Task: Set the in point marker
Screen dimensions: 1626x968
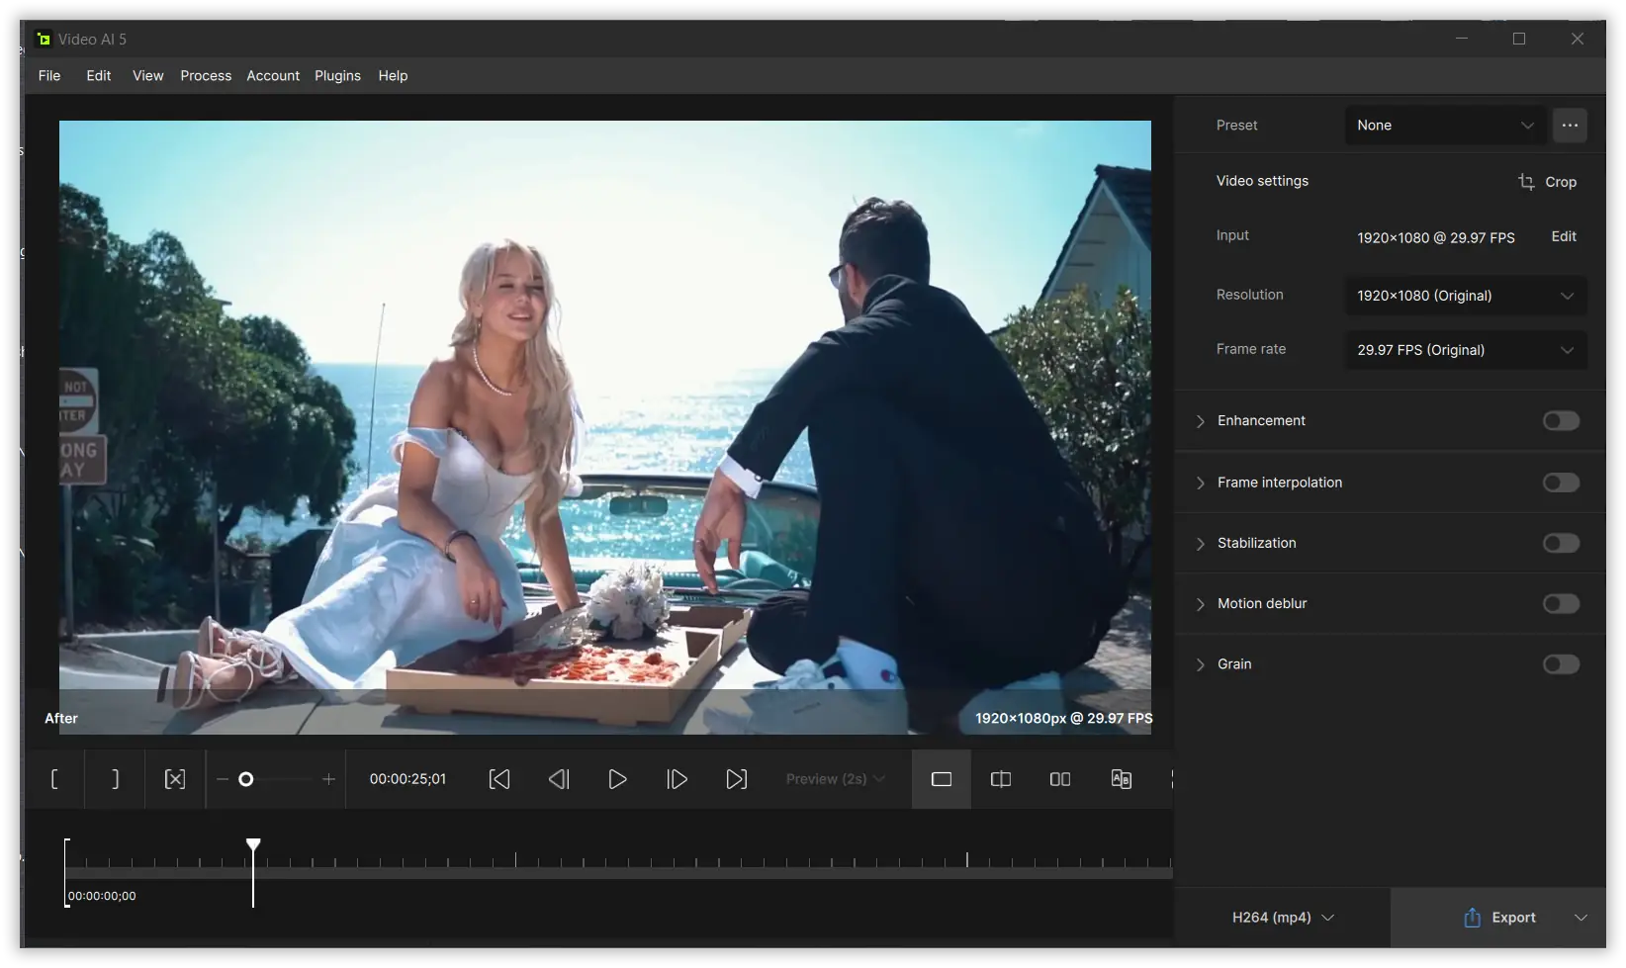Action: pyautogui.click(x=55, y=779)
